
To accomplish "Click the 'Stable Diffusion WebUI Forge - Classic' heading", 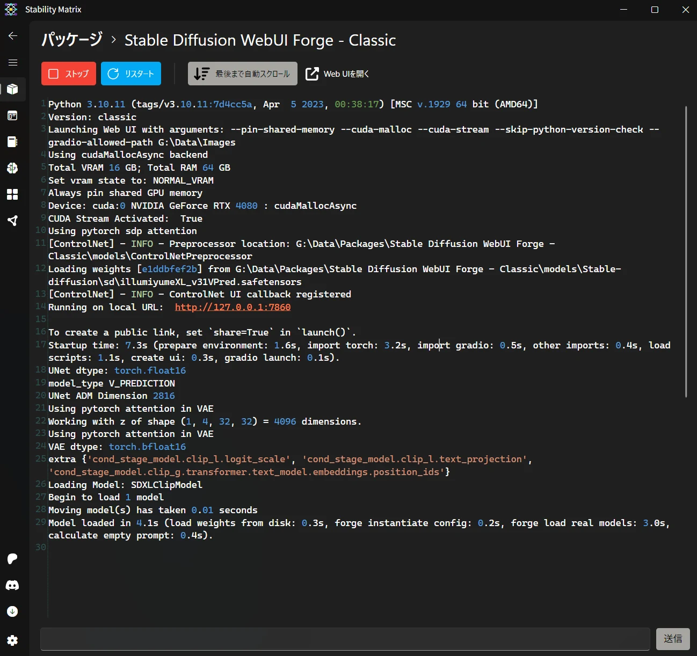I will pos(260,40).
